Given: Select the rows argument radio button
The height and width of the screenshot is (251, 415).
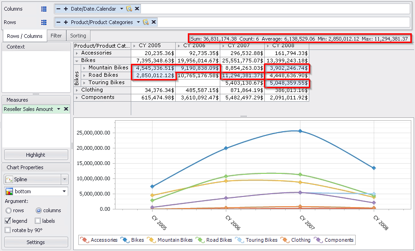Looking at the screenshot, I should tap(8, 211).
